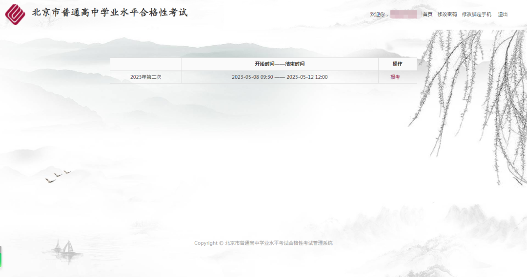Click the 开始时间——结束时间 column header
The width and height of the screenshot is (527, 277).
pos(280,64)
